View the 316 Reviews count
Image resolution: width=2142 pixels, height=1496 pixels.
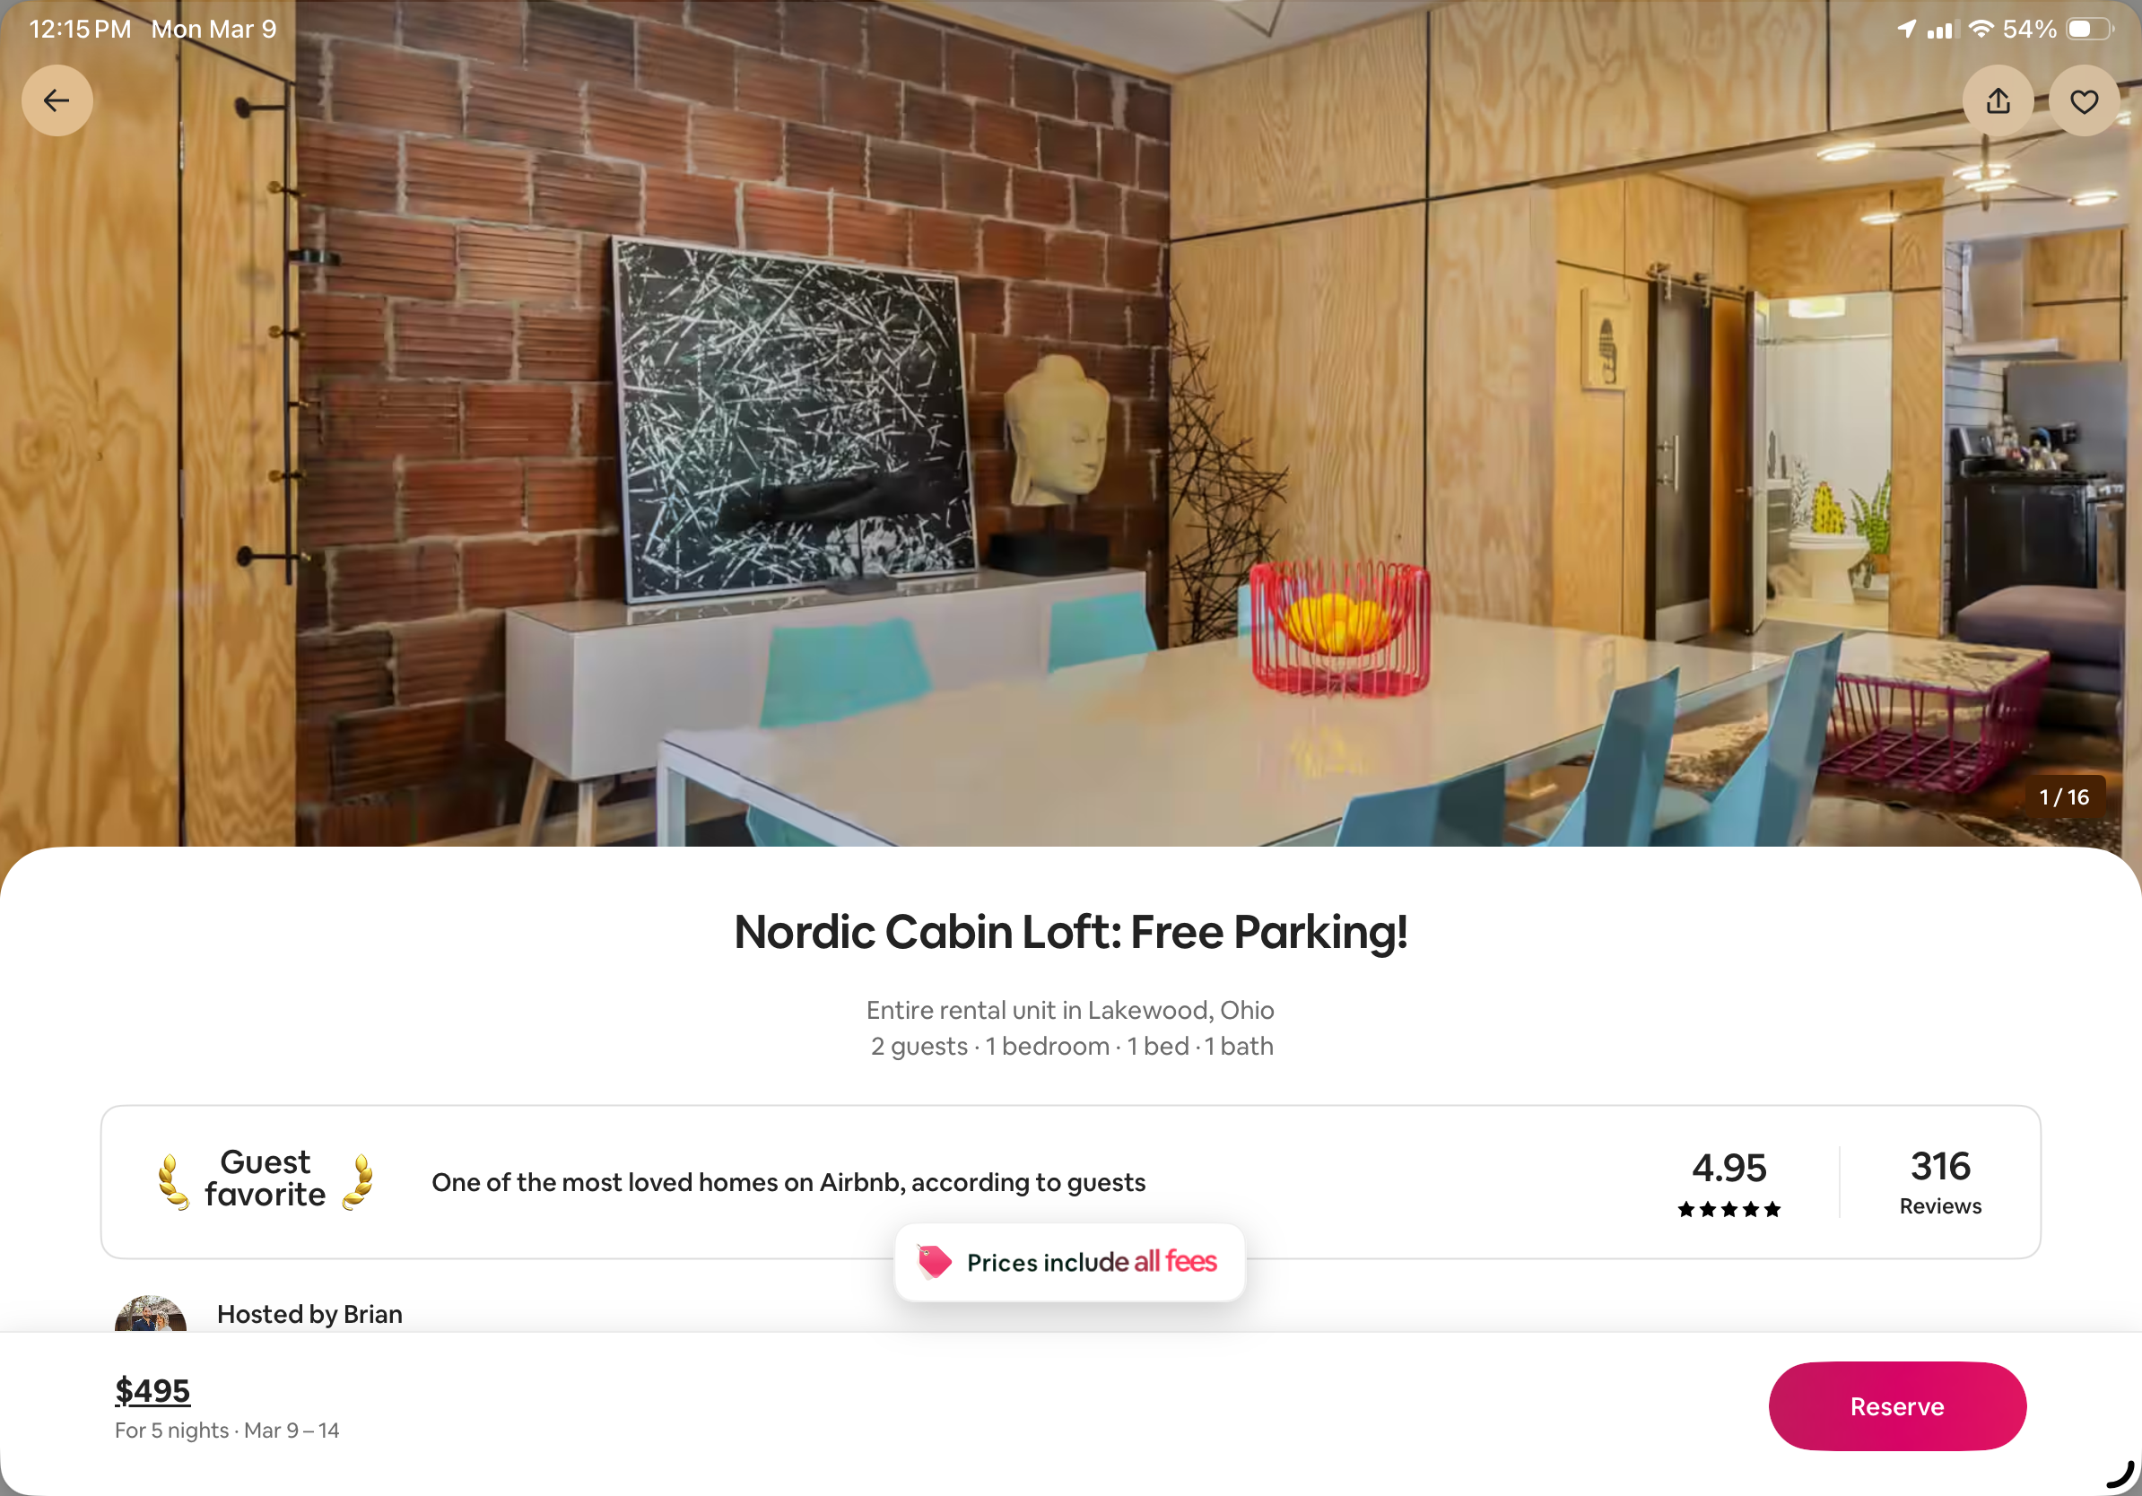coord(1939,1182)
